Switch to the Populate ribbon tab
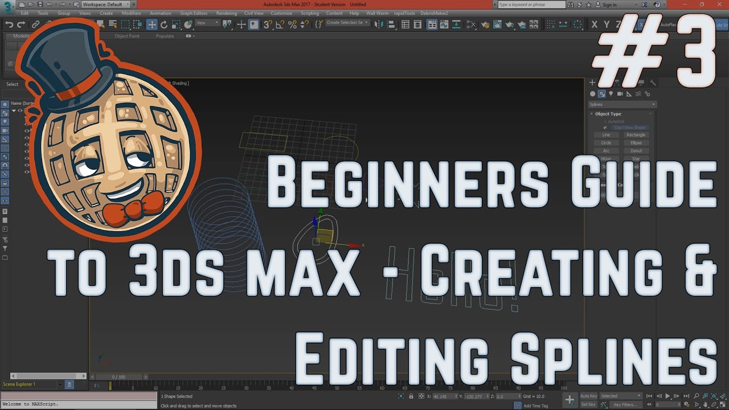729x410 pixels. click(165, 36)
